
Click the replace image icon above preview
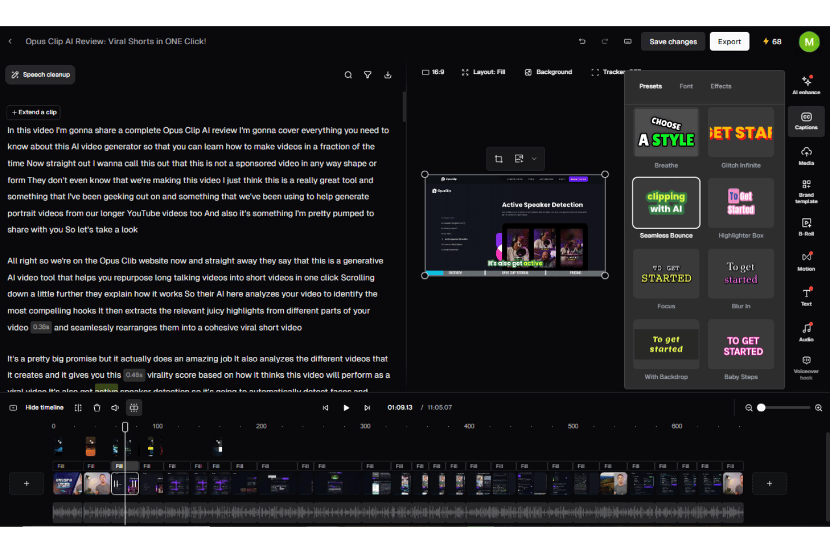tap(519, 159)
